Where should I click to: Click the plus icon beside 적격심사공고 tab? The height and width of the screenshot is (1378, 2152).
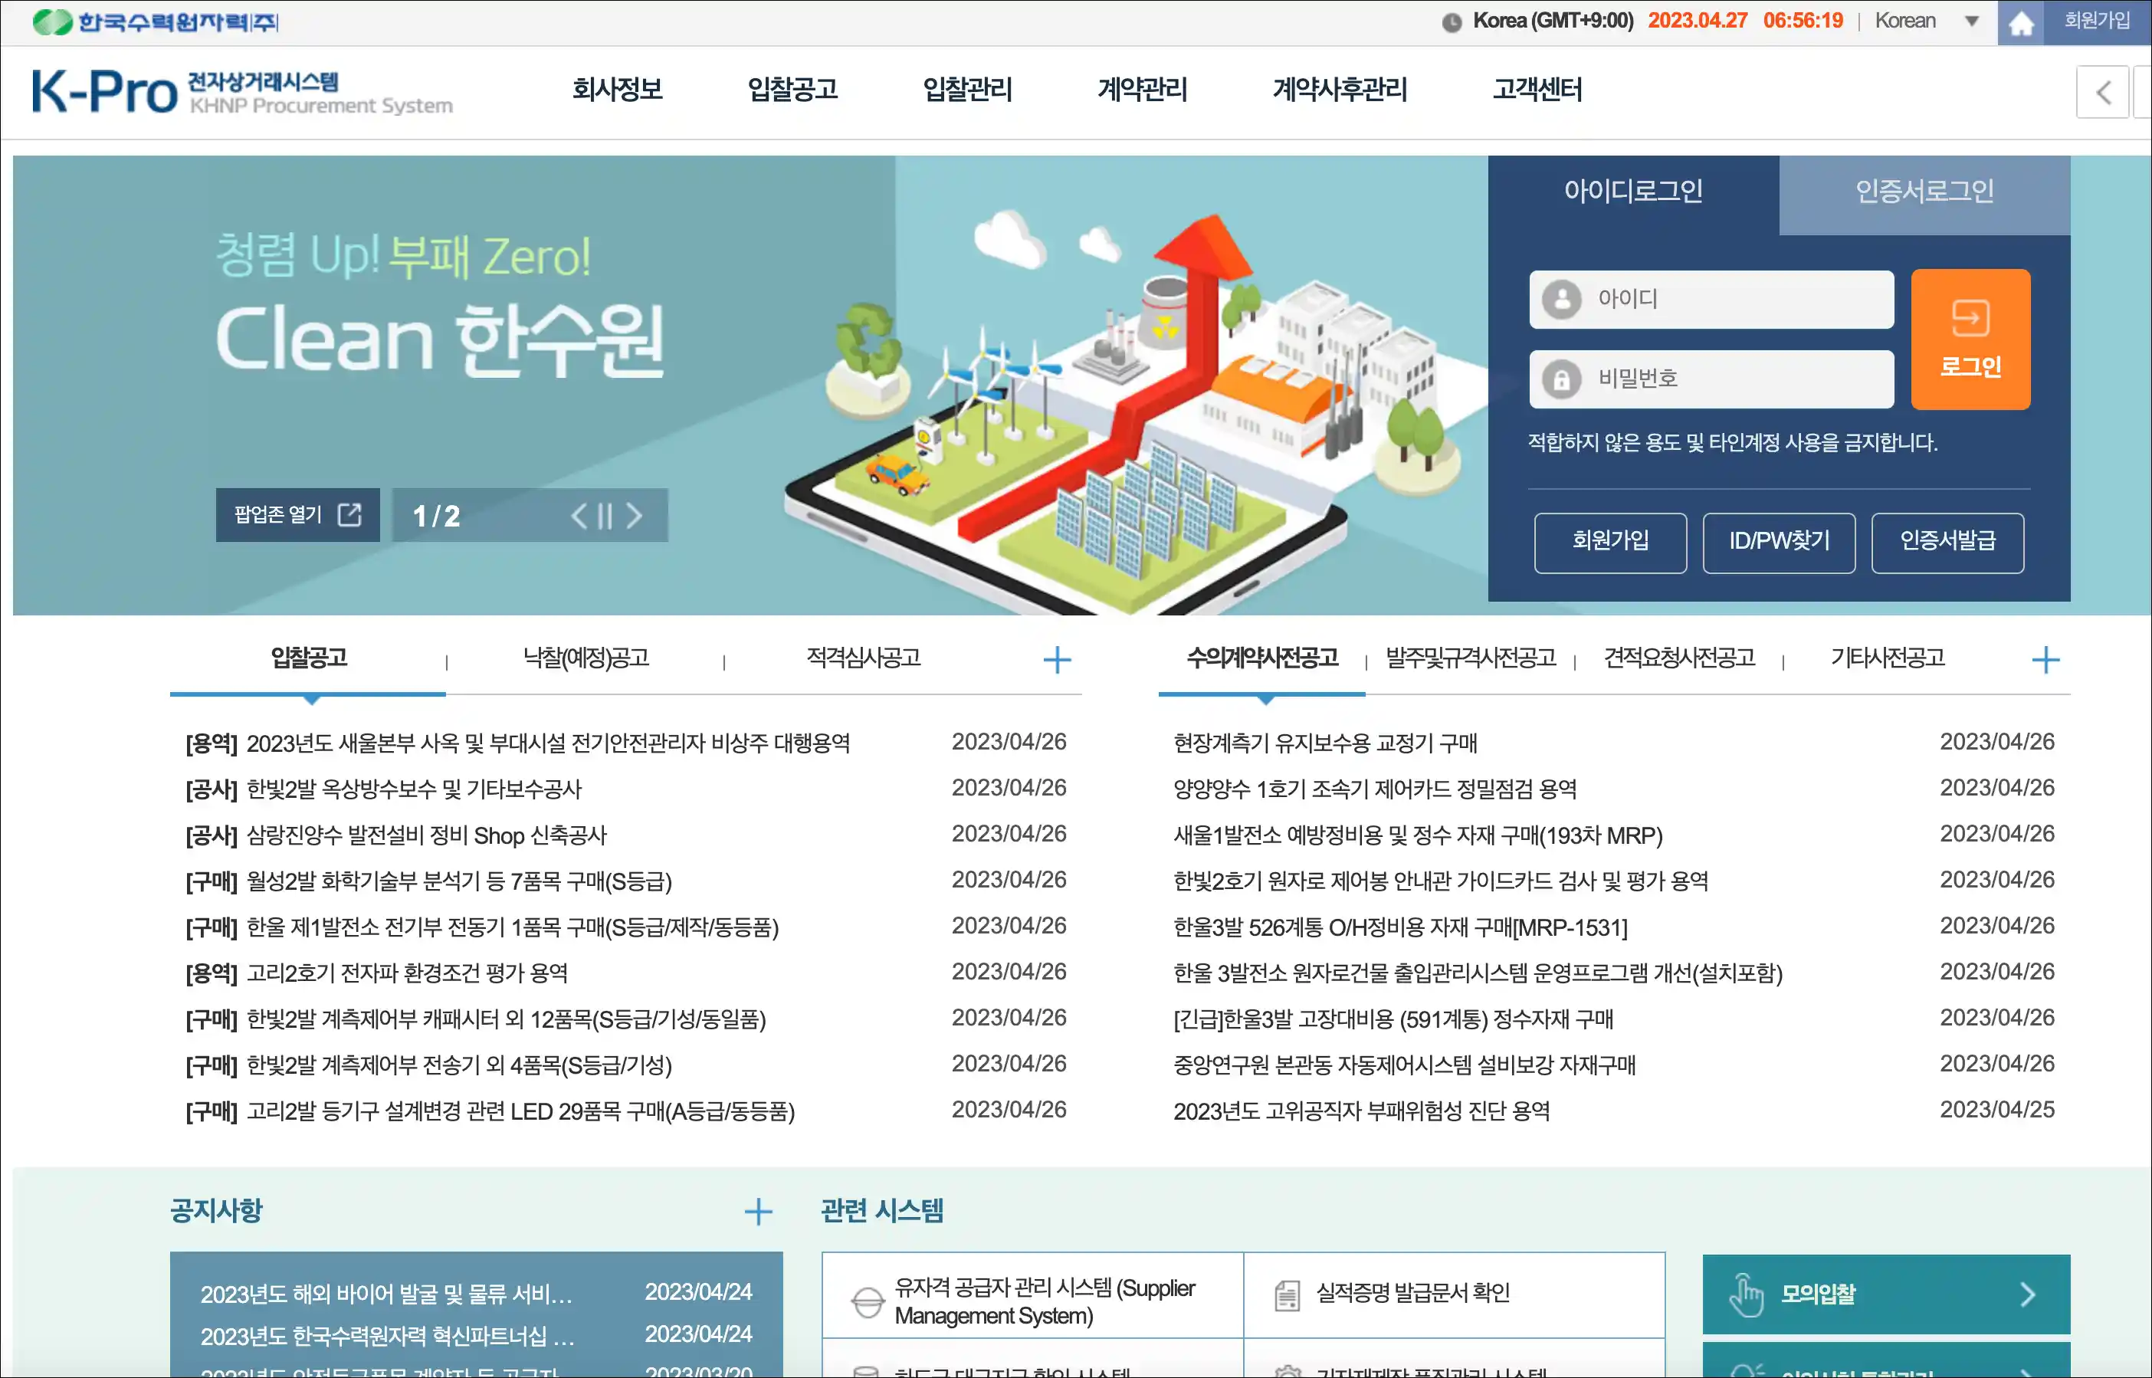(x=1057, y=661)
